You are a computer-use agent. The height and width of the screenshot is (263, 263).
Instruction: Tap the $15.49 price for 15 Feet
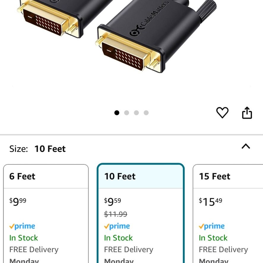tap(210, 202)
